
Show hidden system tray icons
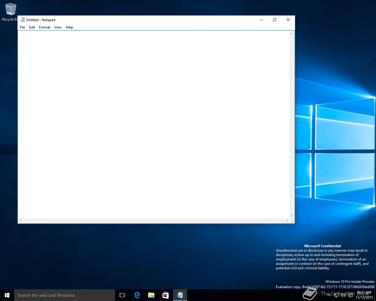coord(329,295)
